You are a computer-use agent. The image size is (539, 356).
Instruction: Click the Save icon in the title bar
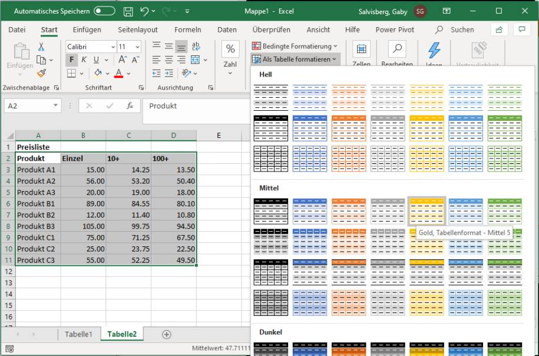tap(128, 11)
